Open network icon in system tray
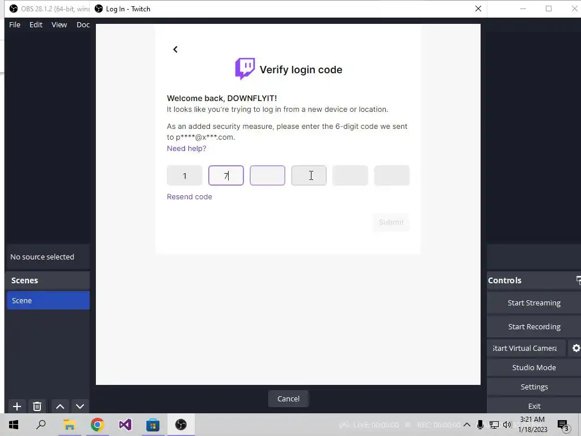Viewport: 581px width, 436px height. (494, 425)
